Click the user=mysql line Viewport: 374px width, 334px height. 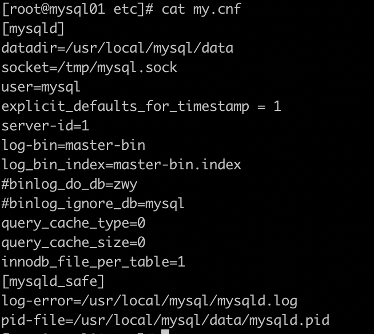click(x=41, y=87)
